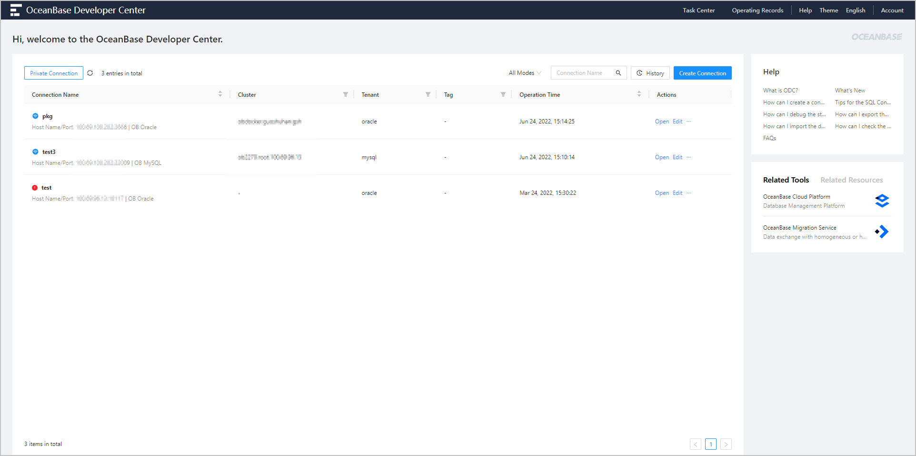The image size is (916, 456).
Task: Filter the Cluster column
Action: point(345,94)
